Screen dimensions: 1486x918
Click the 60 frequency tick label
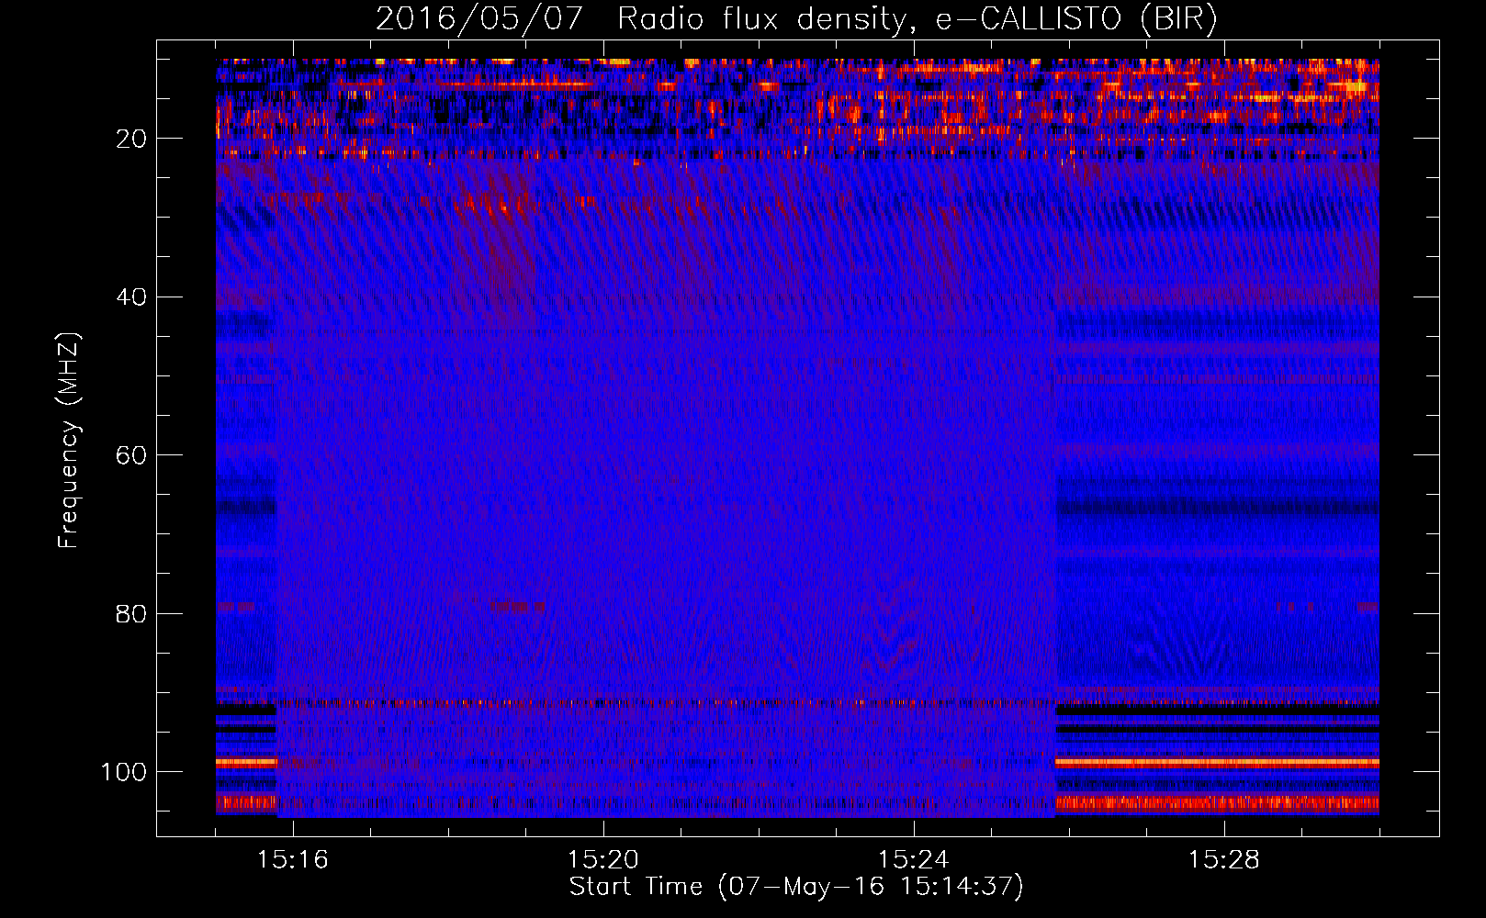click(131, 455)
